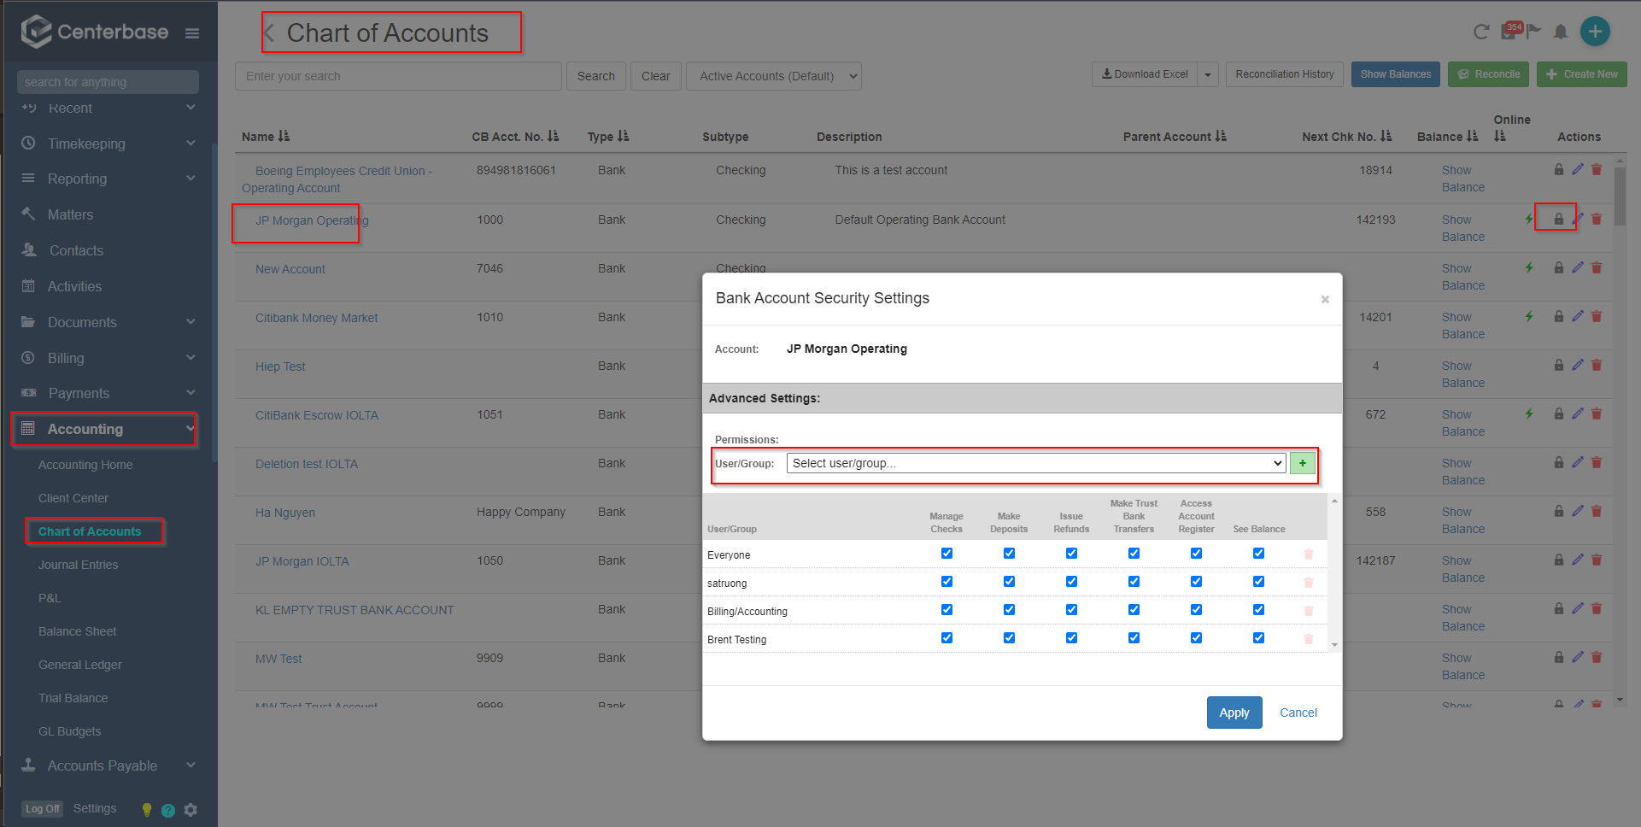Open the notification bell
This screenshot has height=827, width=1641.
pyautogui.click(x=1561, y=32)
